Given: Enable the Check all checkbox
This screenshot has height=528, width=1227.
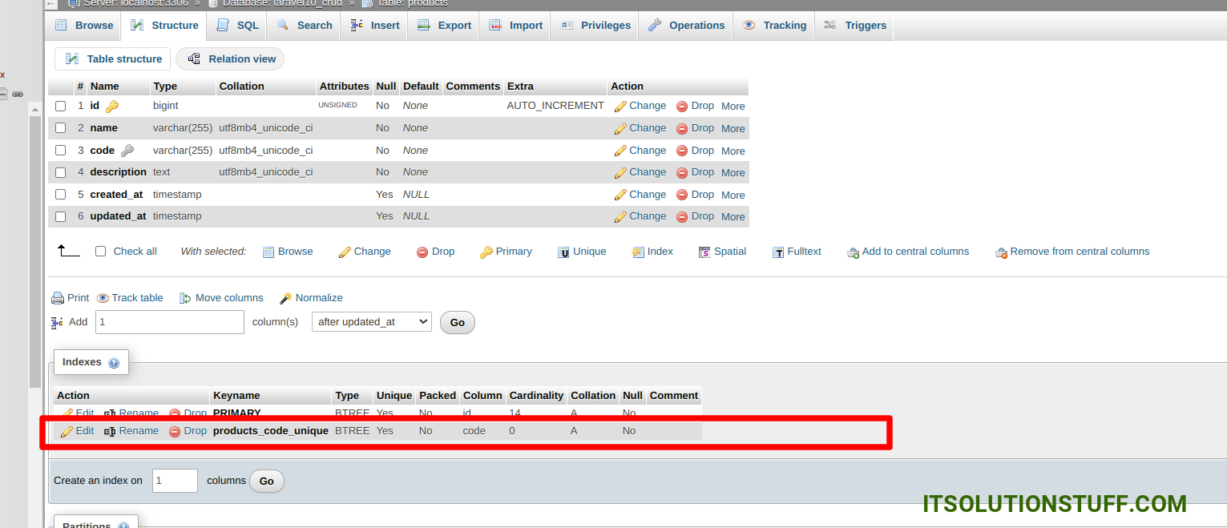Looking at the screenshot, I should [100, 252].
